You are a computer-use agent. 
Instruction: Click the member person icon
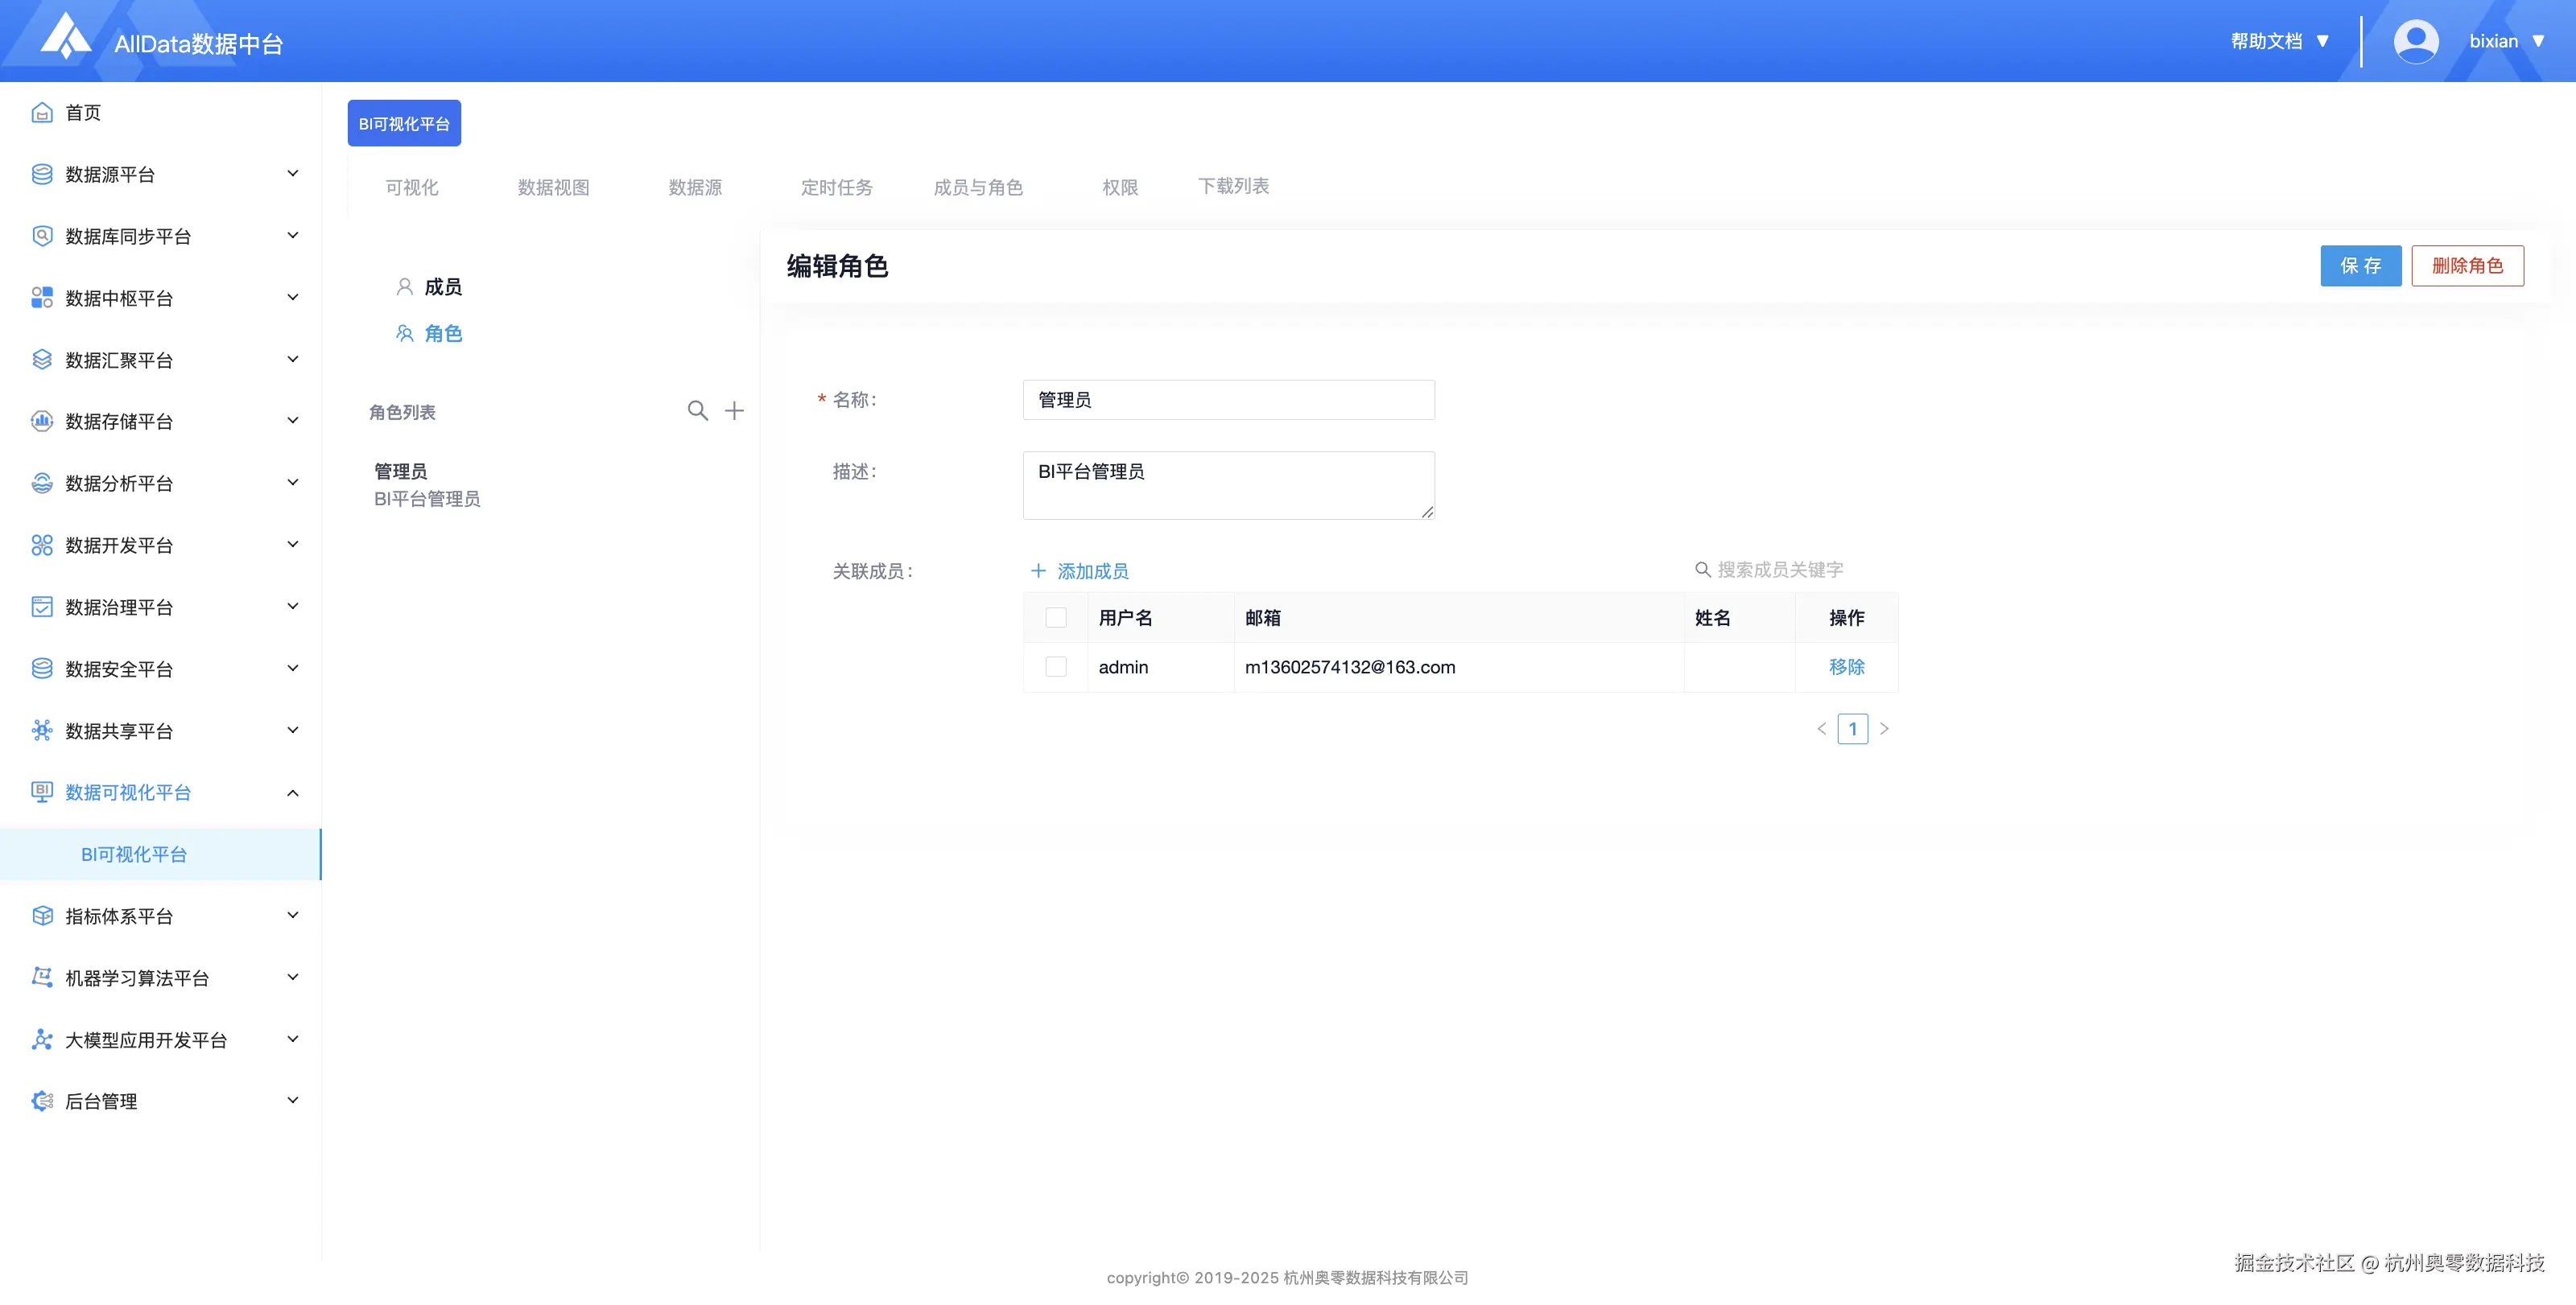[404, 286]
